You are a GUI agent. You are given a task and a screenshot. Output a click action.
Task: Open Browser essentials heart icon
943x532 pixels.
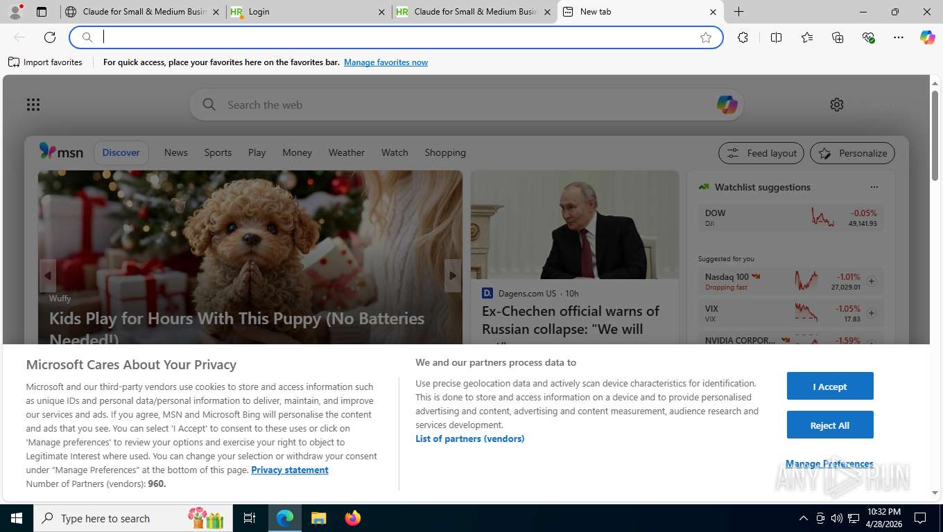[x=868, y=37]
